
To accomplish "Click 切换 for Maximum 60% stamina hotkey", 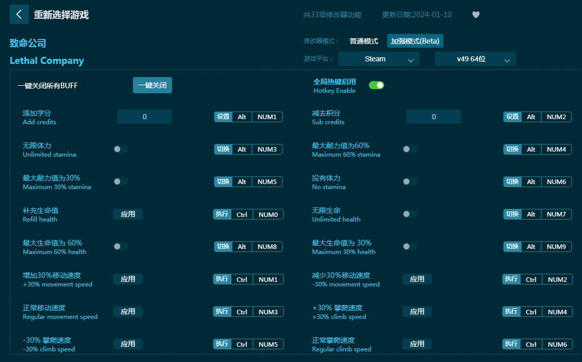I will (x=512, y=149).
